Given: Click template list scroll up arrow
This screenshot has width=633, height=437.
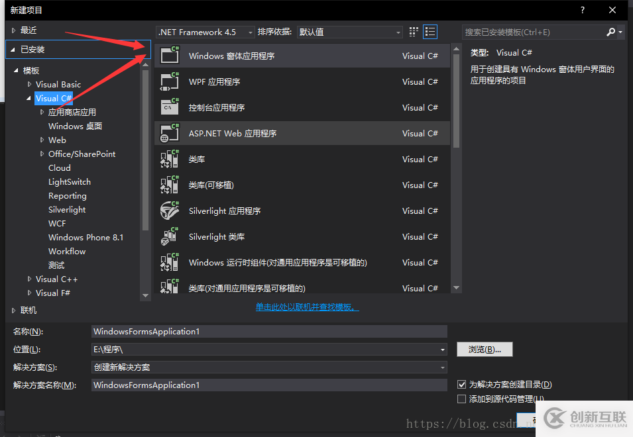Looking at the screenshot, I should point(457,49).
